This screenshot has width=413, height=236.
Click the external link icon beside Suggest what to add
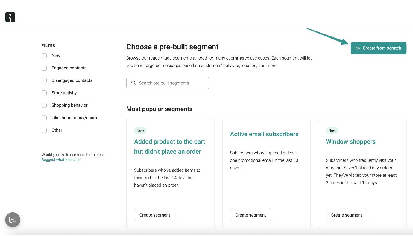[x=79, y=159]
